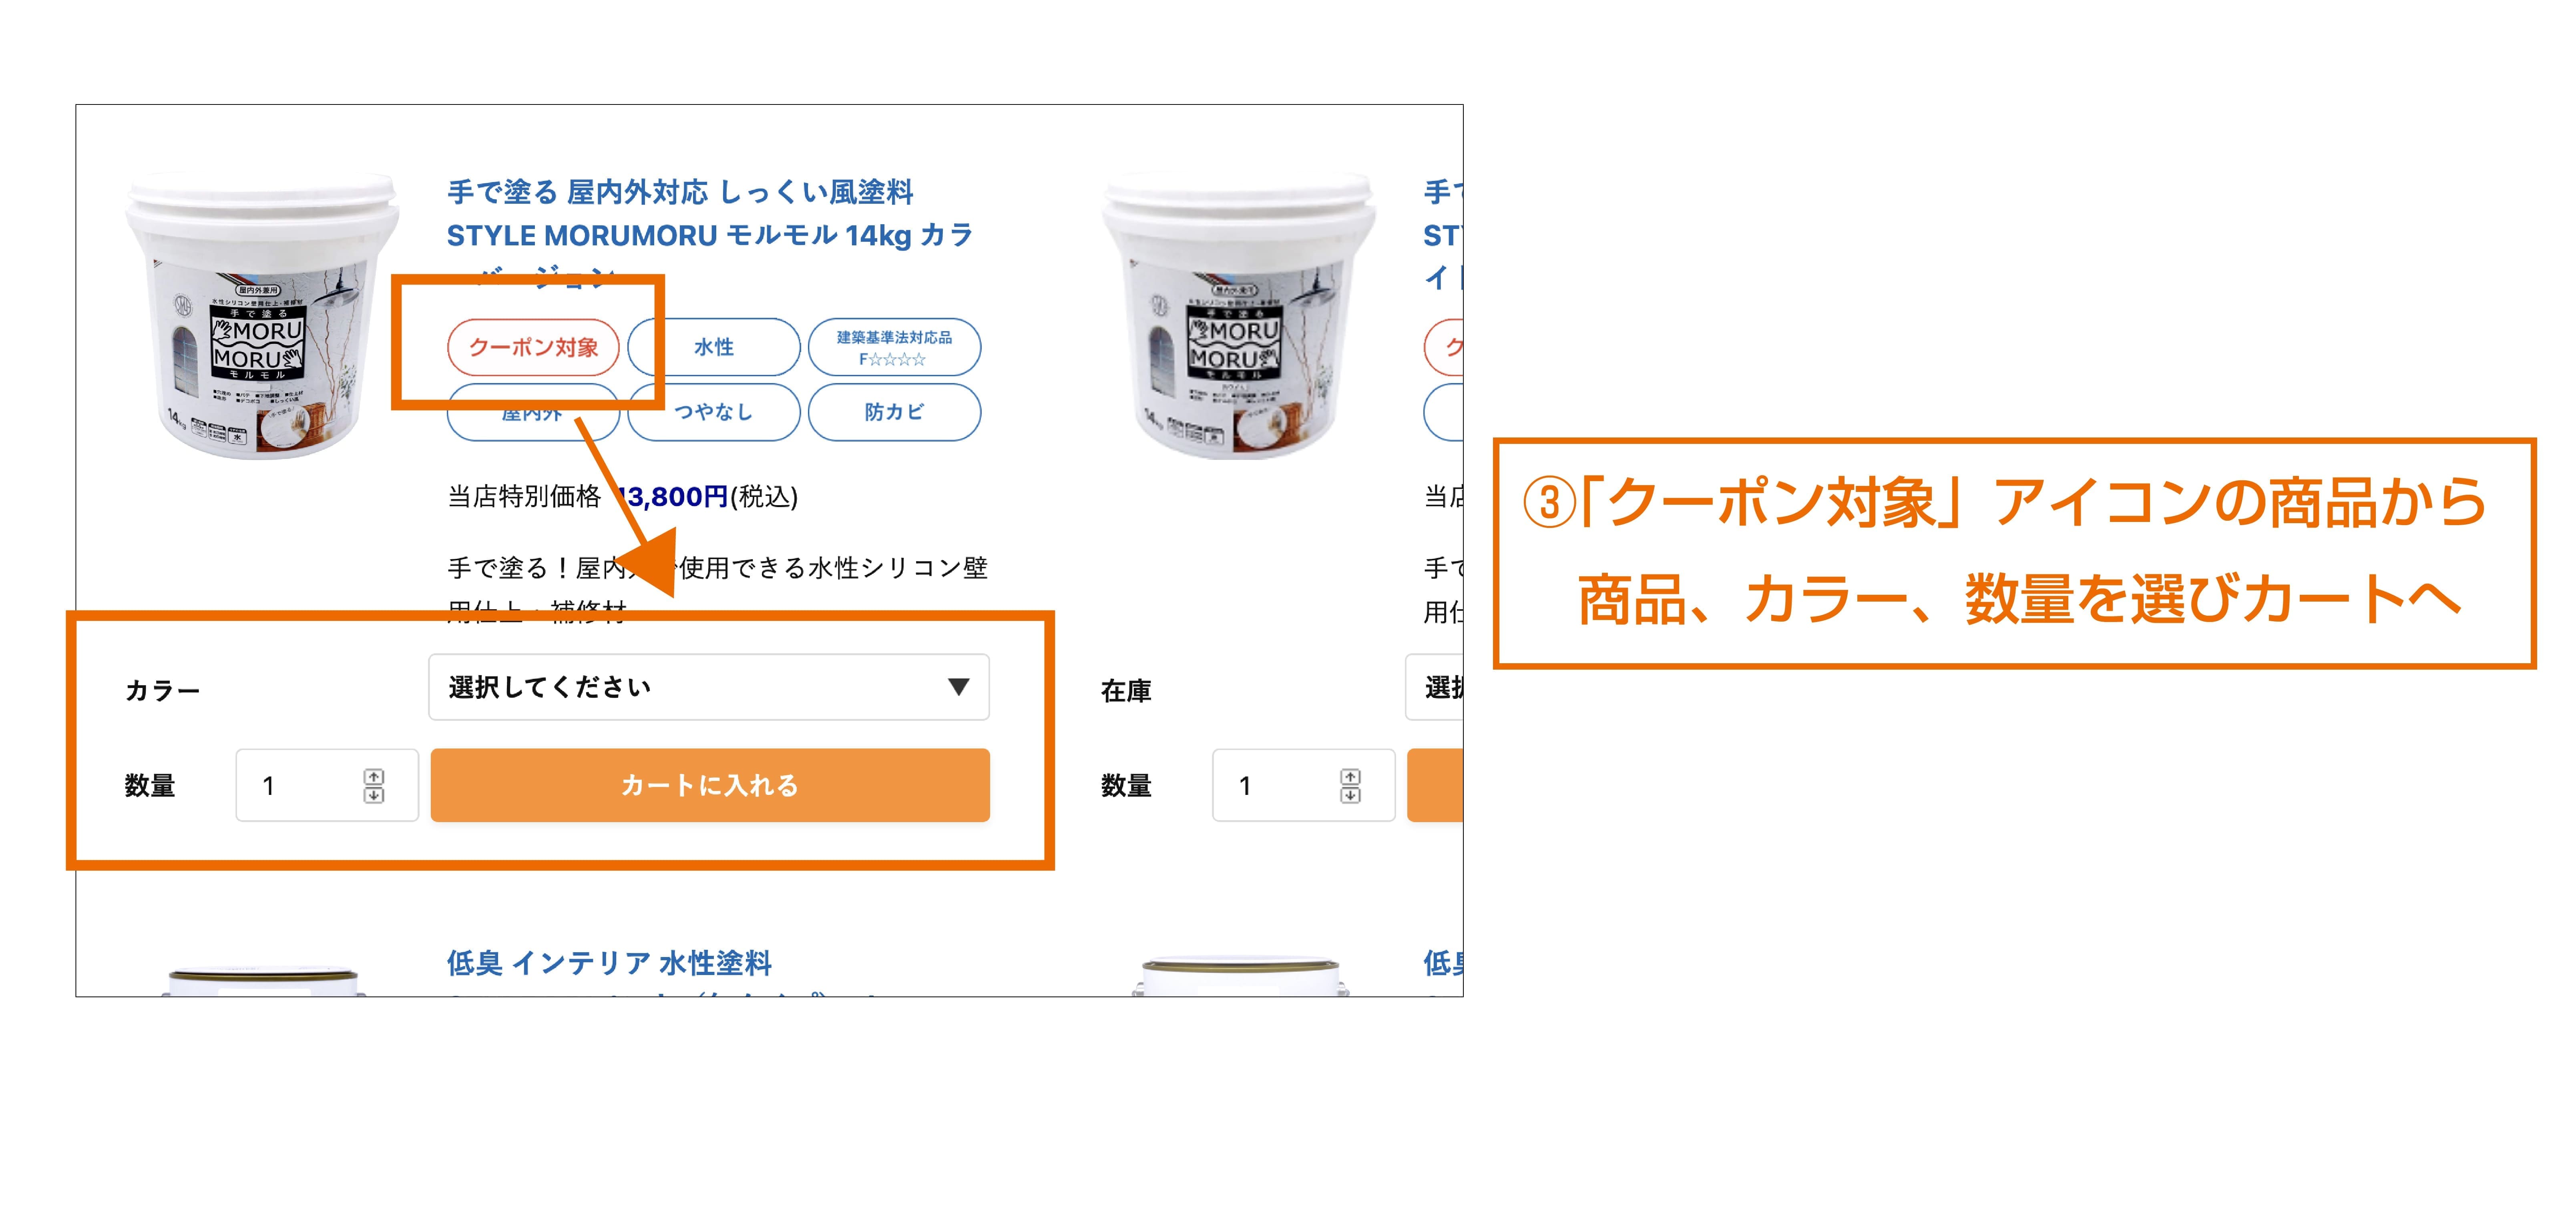Click the 屋内外 tag badge
2576x1232 pixels.
point(533,412)
